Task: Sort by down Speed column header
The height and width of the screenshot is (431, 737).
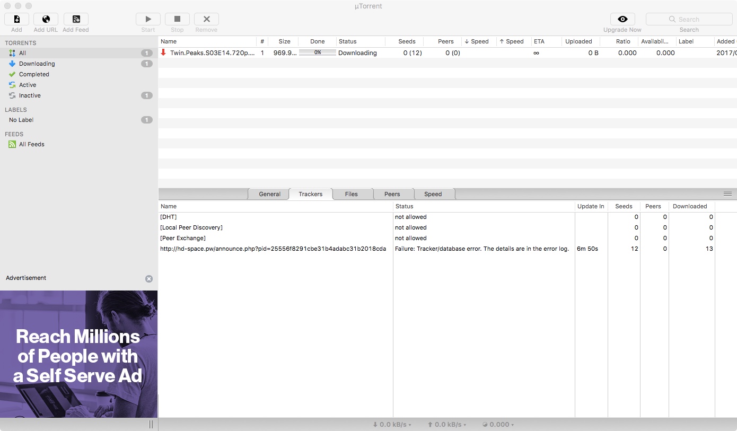Action: click(479, 41)
